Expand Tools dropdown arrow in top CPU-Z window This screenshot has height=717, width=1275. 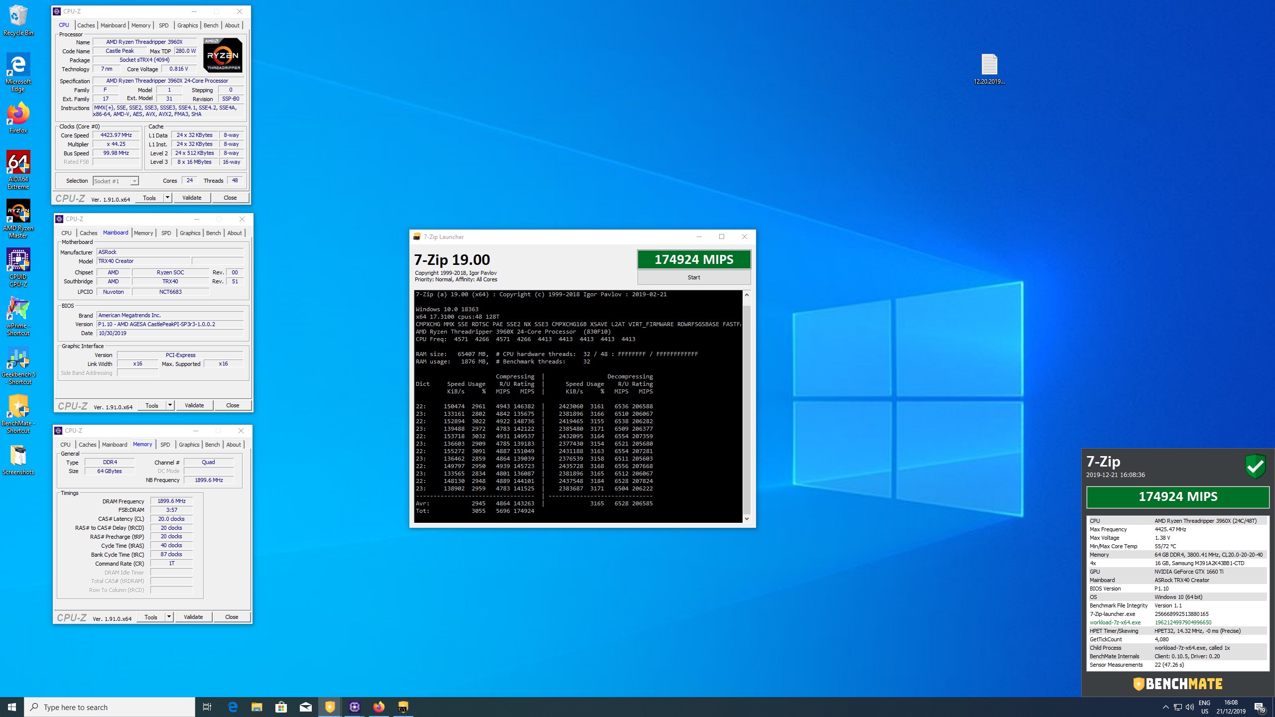[168, 198]
